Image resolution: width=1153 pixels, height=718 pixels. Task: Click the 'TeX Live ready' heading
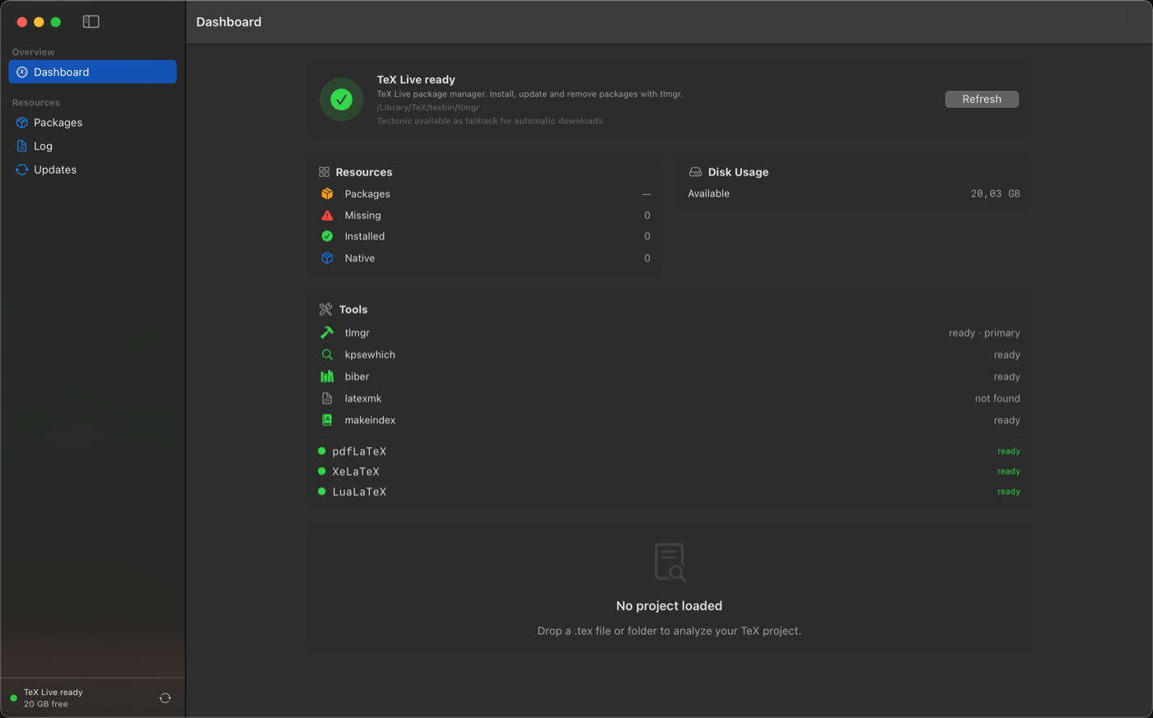(416, 80)
